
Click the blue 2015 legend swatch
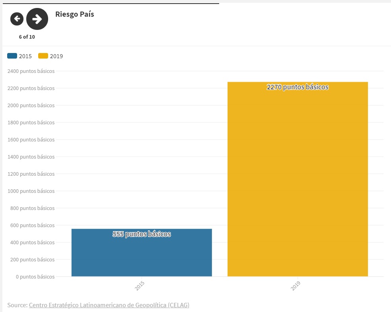12,56
